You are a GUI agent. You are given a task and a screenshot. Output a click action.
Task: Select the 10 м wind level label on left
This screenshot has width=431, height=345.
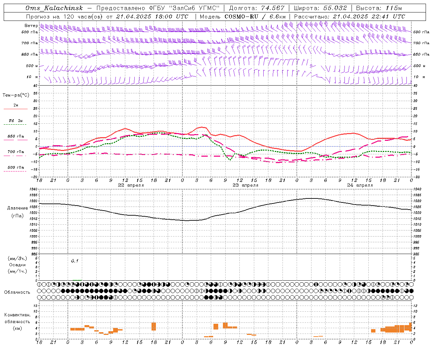tap(32, 77)
